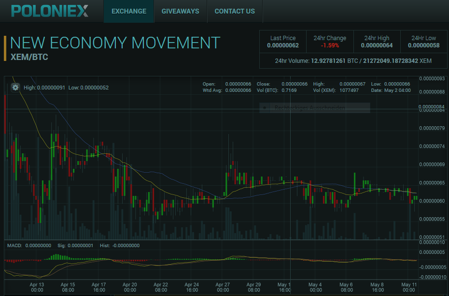
Task: Click the Vol (XEM) value 1077497
Action: (349, 90)
